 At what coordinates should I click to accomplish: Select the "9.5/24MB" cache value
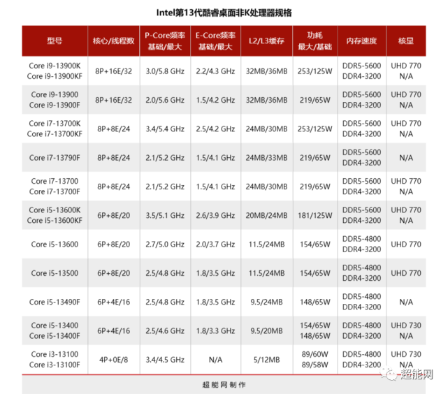coord(266,302)
